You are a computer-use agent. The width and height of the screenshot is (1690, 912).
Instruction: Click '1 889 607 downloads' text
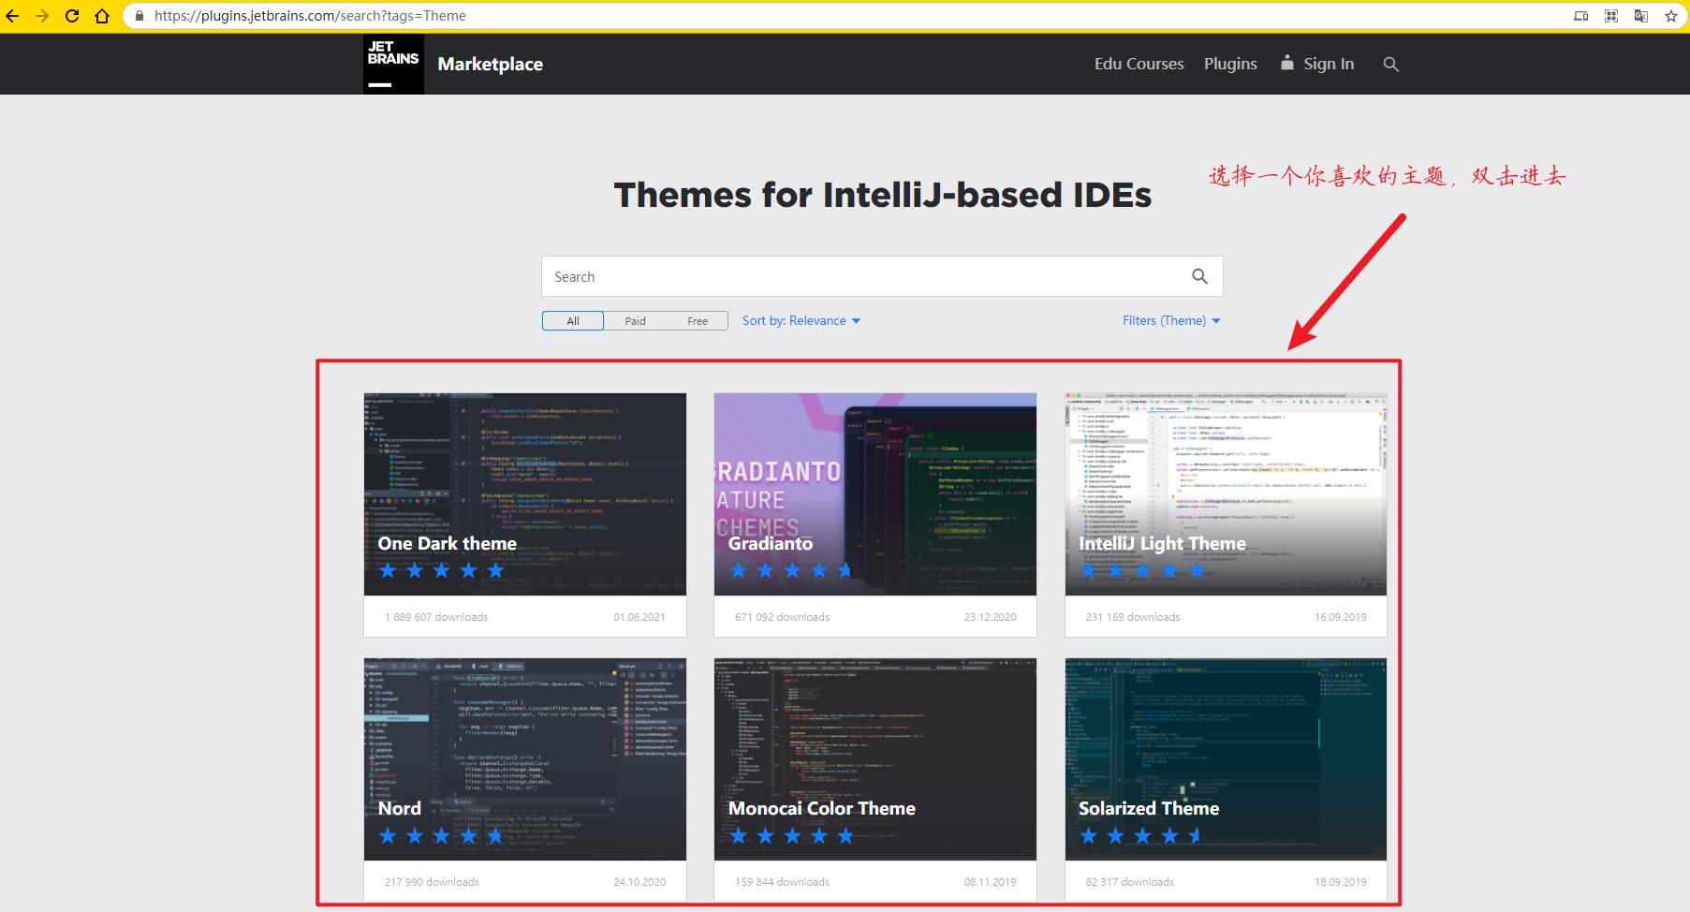point(436,617)
